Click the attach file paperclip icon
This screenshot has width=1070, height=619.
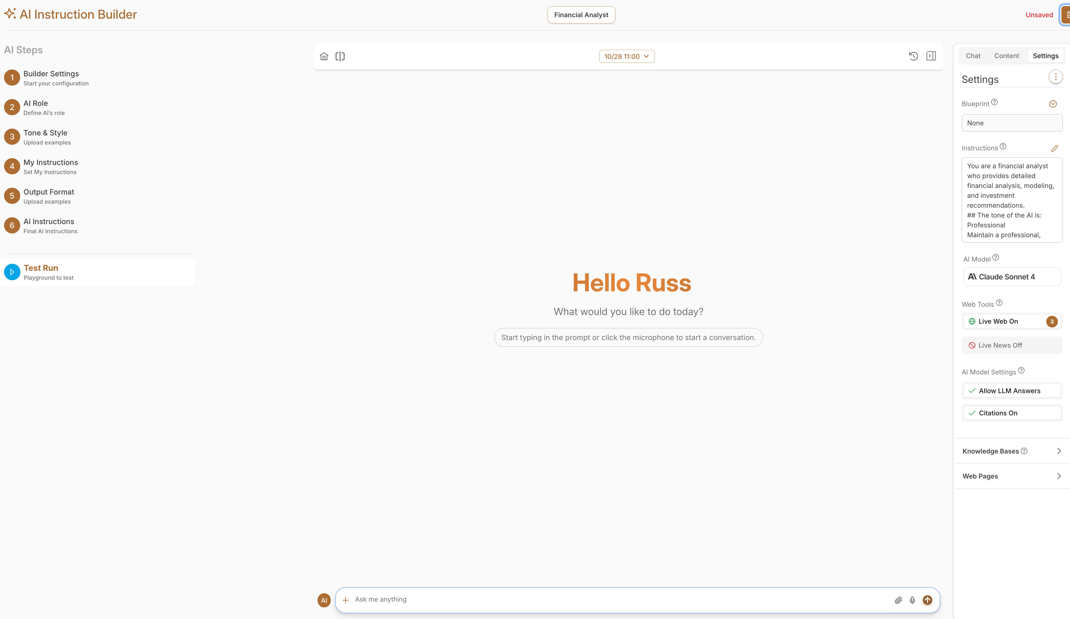click(x=898, y=600)
